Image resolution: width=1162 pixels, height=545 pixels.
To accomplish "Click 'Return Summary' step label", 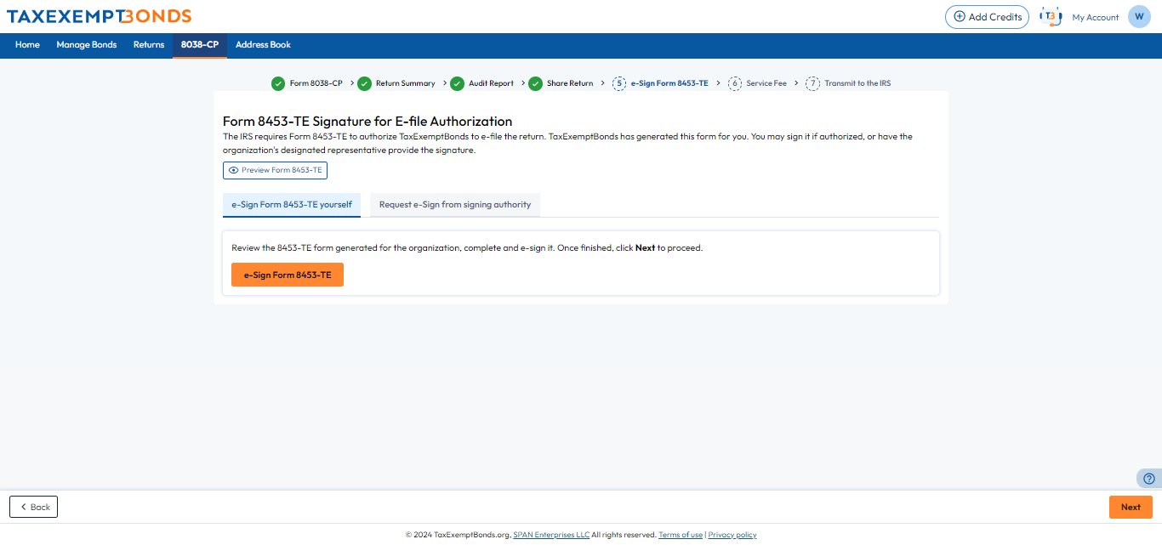I will [406, 83].
